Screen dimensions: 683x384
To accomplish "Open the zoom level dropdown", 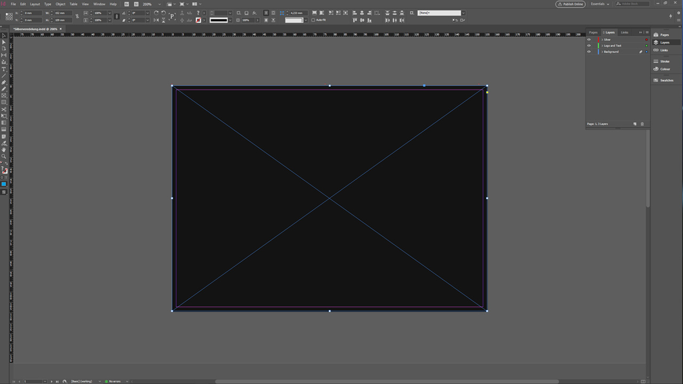I will click(160, 4).
